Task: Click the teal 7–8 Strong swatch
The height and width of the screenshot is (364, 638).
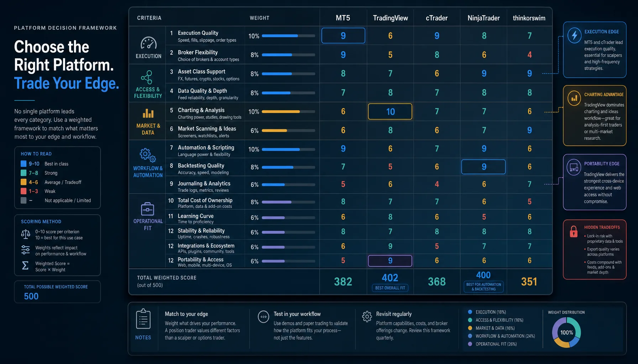Action: point(23,173)
